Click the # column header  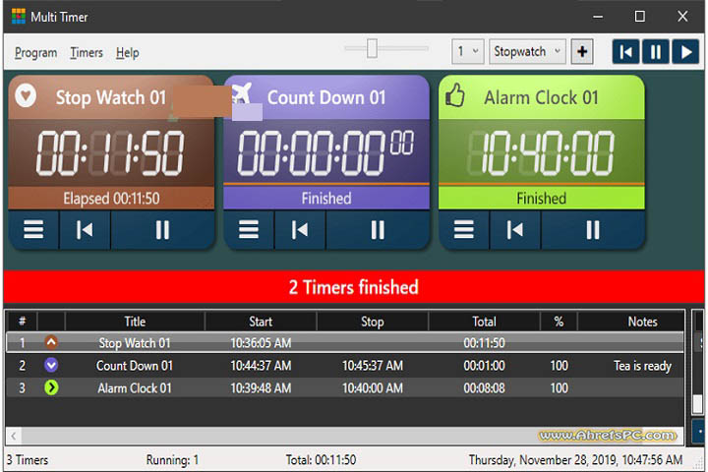22,322
